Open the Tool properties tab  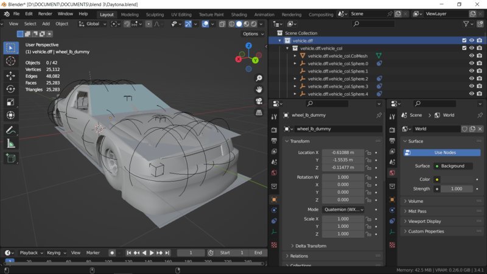click(x=274, y=116)
